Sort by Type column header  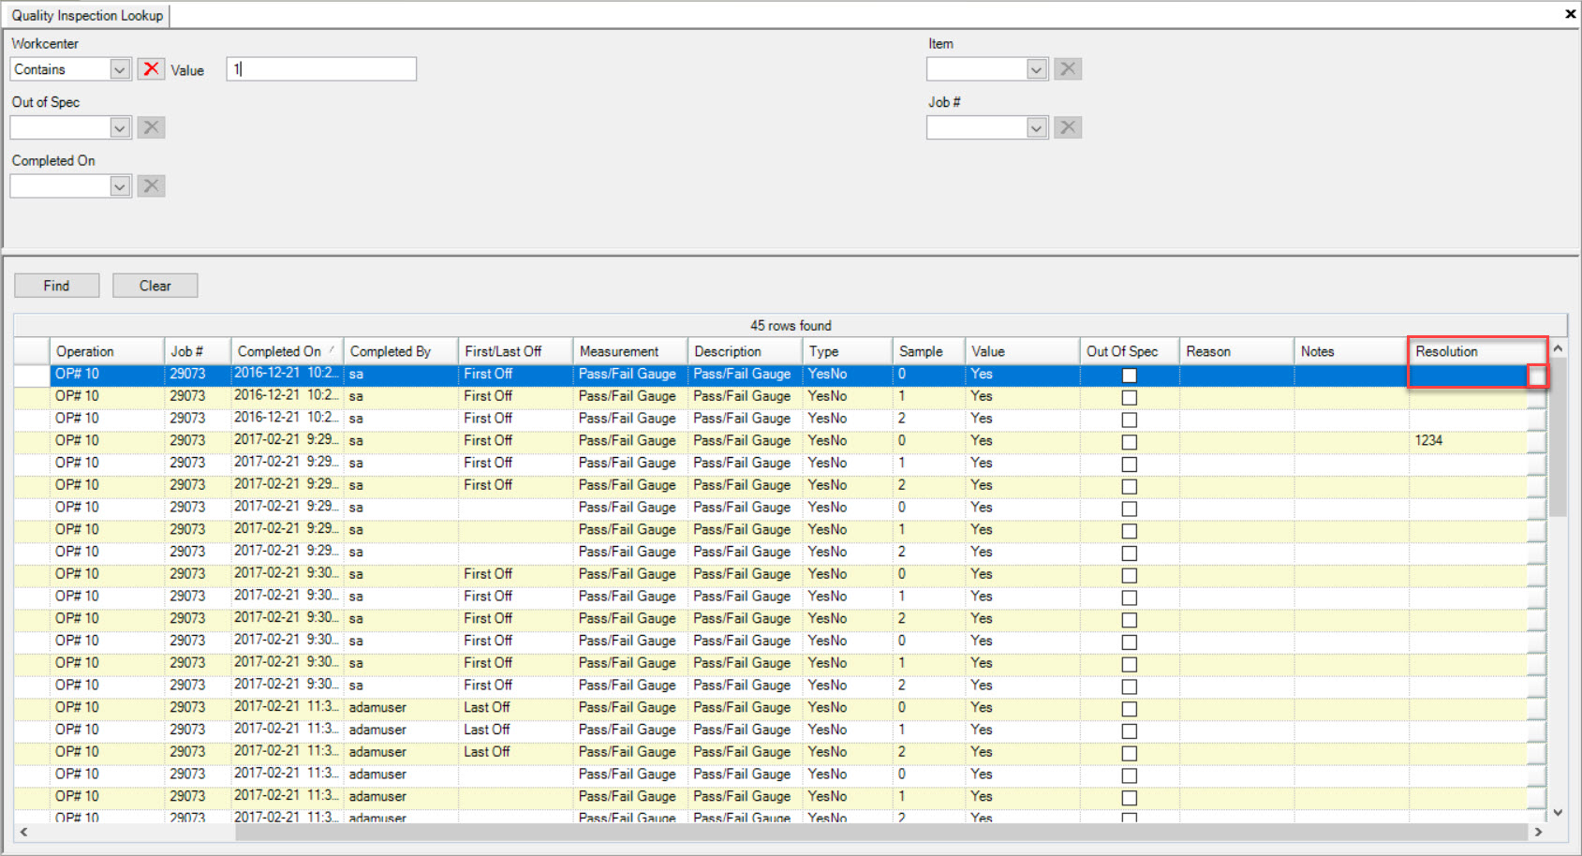(x=848, y=351)
